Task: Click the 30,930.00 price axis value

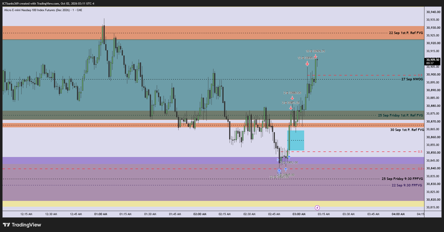Action: [433, 28]
